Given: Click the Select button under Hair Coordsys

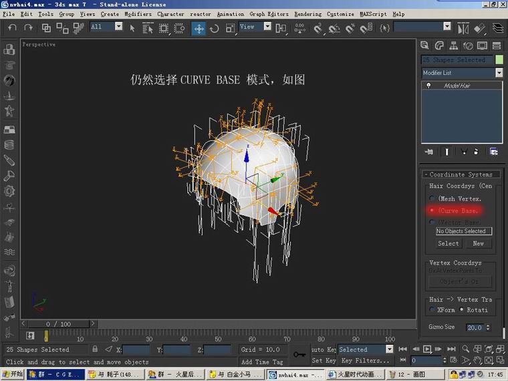Looking at the screenshot, I should (x=449, y=243).
